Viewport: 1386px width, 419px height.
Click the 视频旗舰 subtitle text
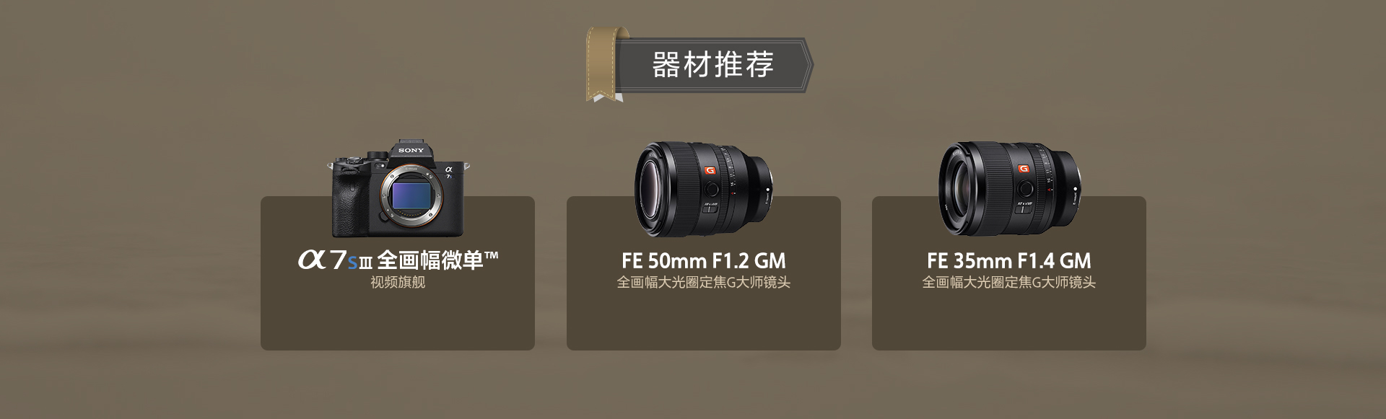coord(398,282)
